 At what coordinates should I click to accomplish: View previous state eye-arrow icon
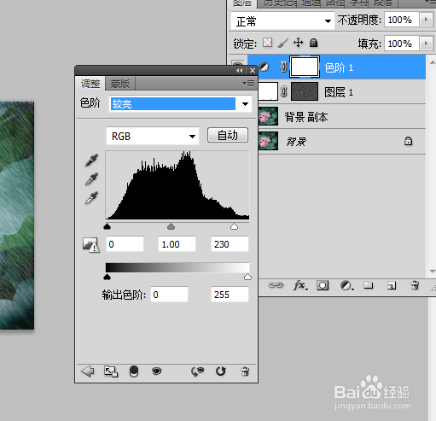click(197, 371)
